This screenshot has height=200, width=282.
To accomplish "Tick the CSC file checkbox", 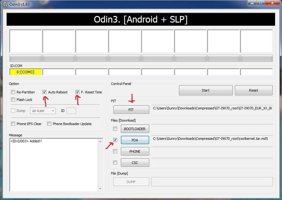I will pyautogui.click(x=115, y=163).
